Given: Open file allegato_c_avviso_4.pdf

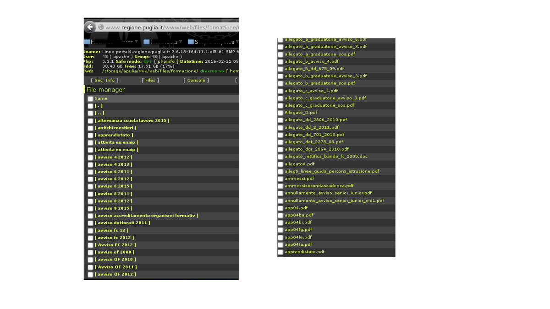Looking at the screenshot, I should (311, 91).
